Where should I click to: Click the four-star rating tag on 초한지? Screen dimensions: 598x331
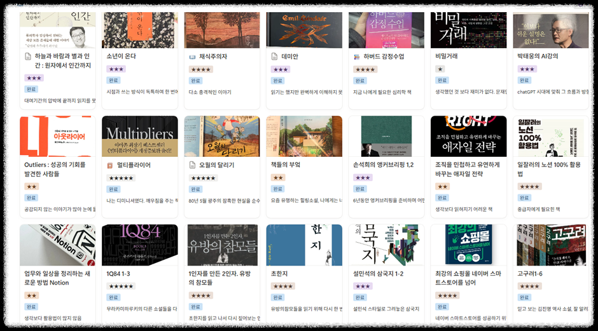point(283,286)
